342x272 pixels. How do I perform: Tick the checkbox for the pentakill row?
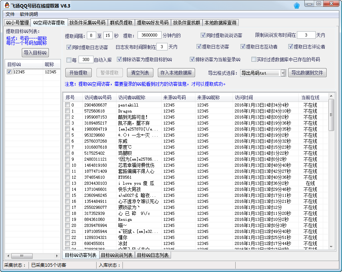point(67,105)
